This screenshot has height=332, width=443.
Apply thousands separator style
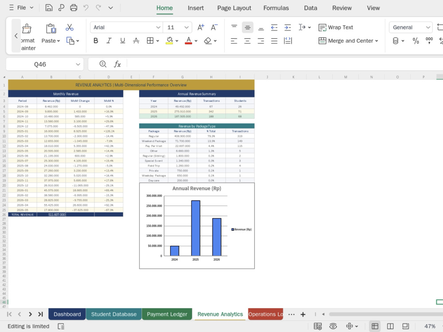(429, 41)
